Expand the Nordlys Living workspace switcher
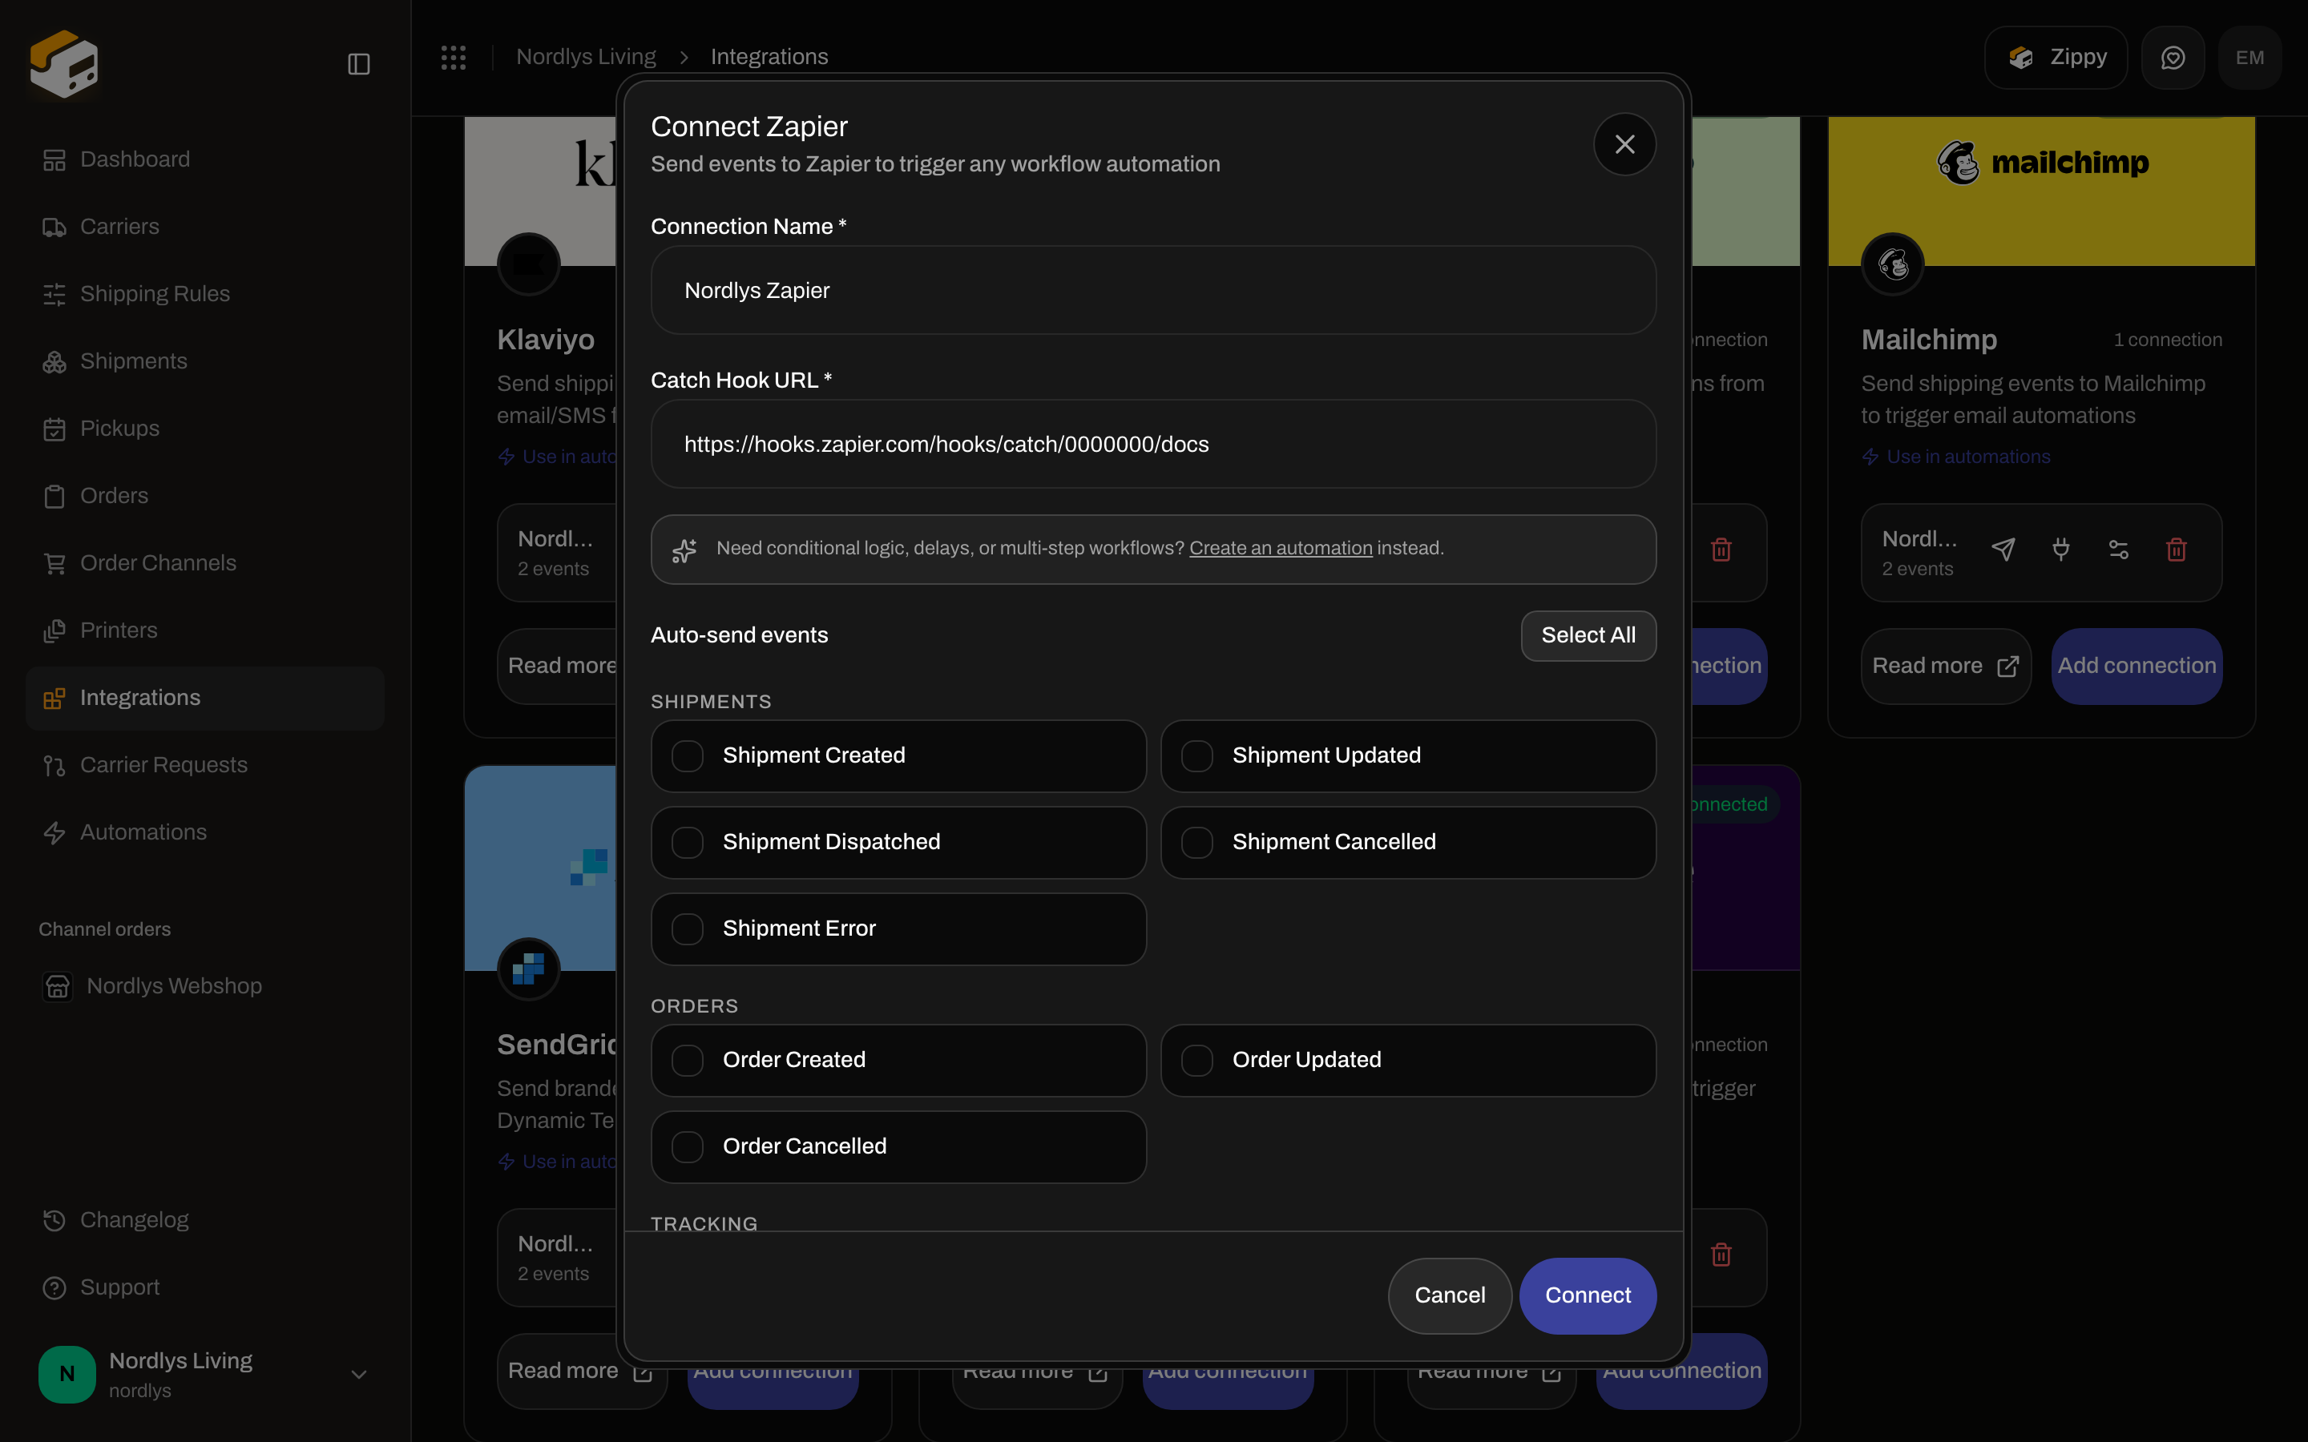Screen dimensions: 2308x1442 click(205, 1374)
